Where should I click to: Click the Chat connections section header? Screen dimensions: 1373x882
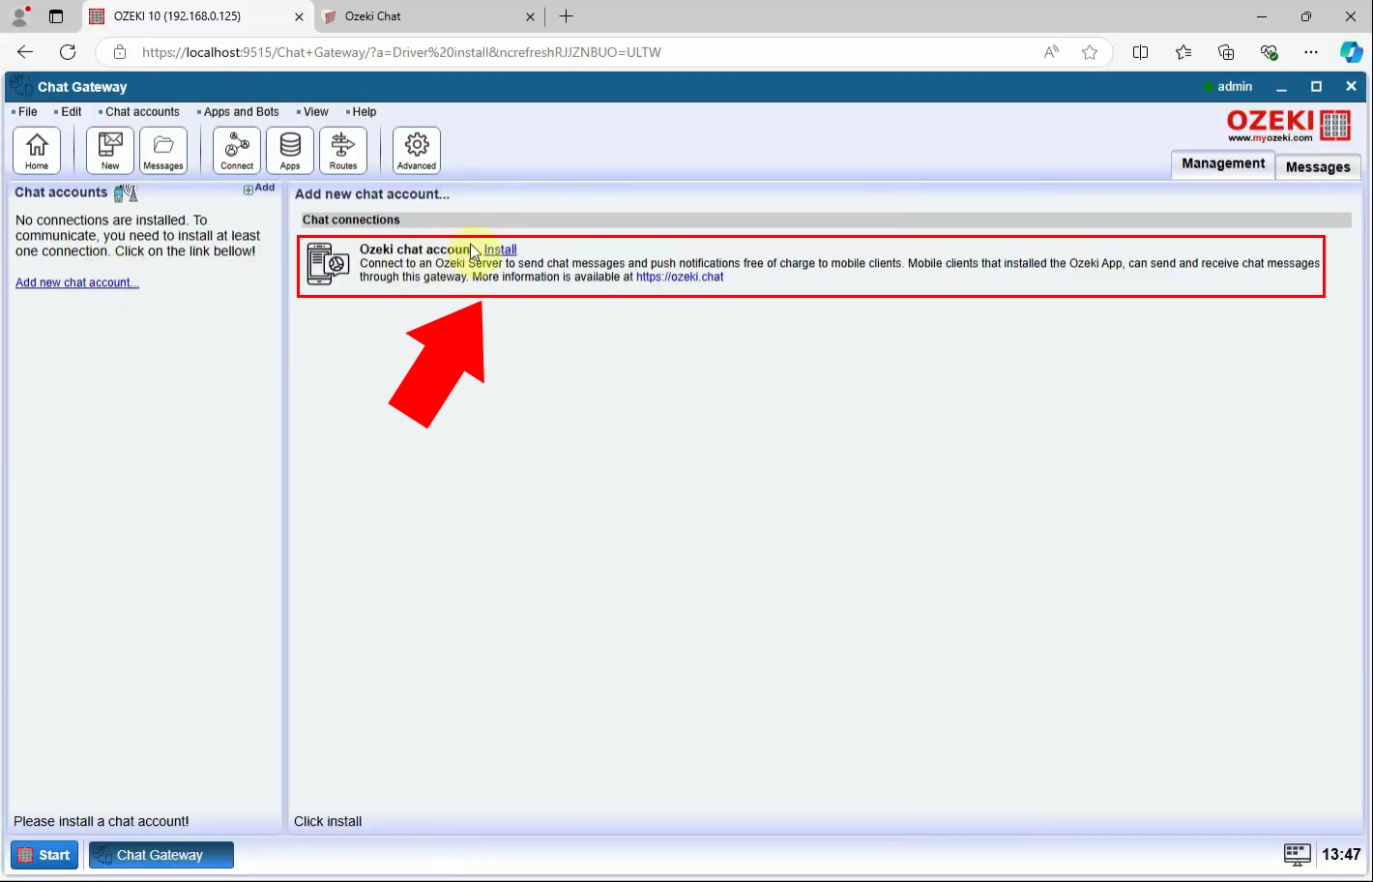click(826, 220)
